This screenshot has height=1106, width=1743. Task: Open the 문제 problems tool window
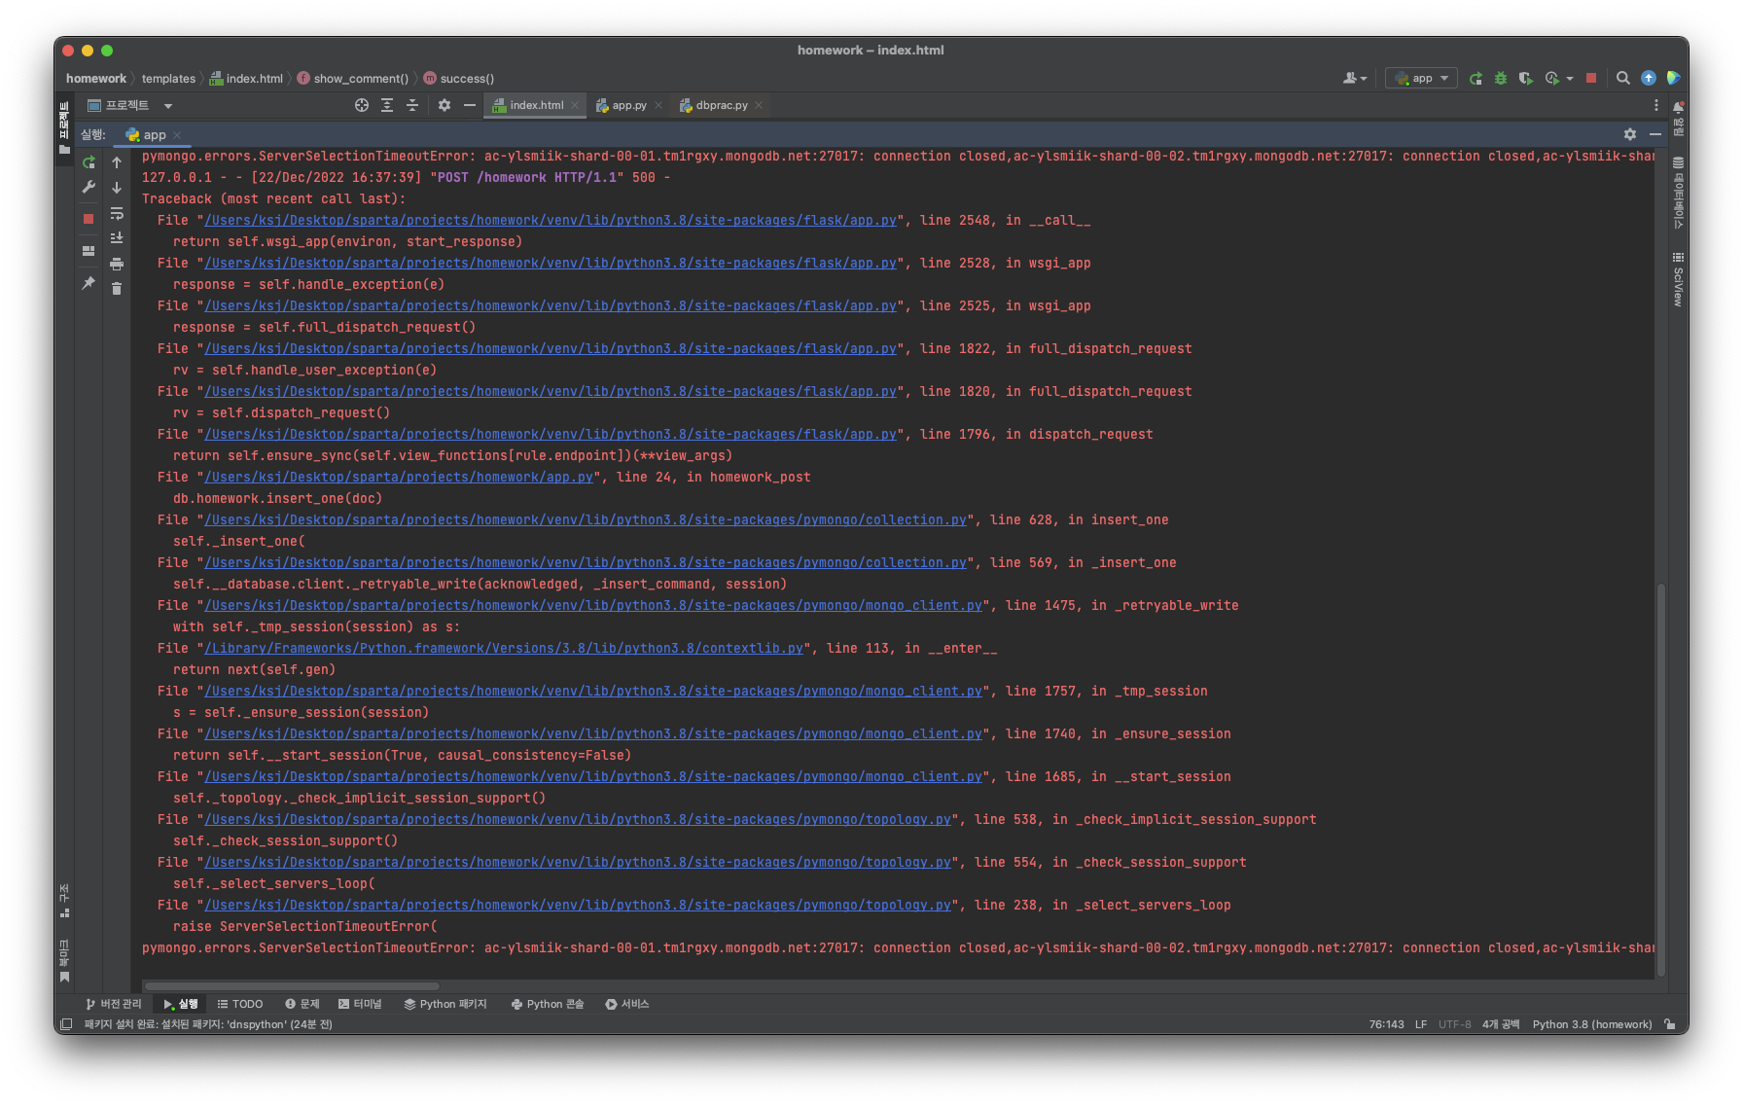tap(302, 1004)
